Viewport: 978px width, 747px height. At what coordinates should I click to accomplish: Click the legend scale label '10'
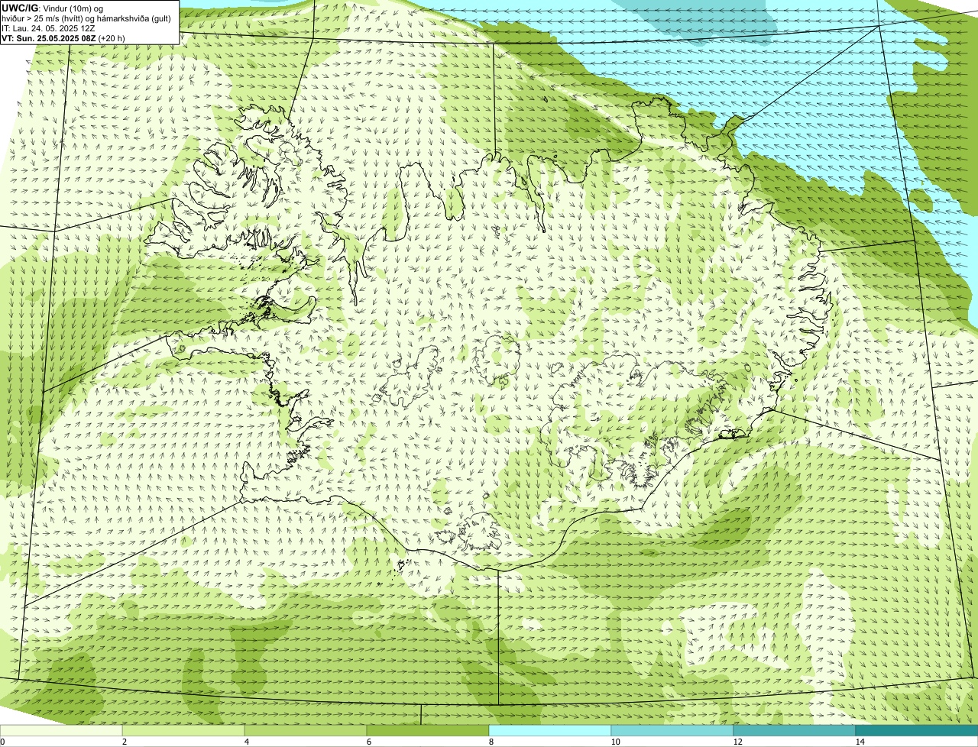click(x=614, y=742)
